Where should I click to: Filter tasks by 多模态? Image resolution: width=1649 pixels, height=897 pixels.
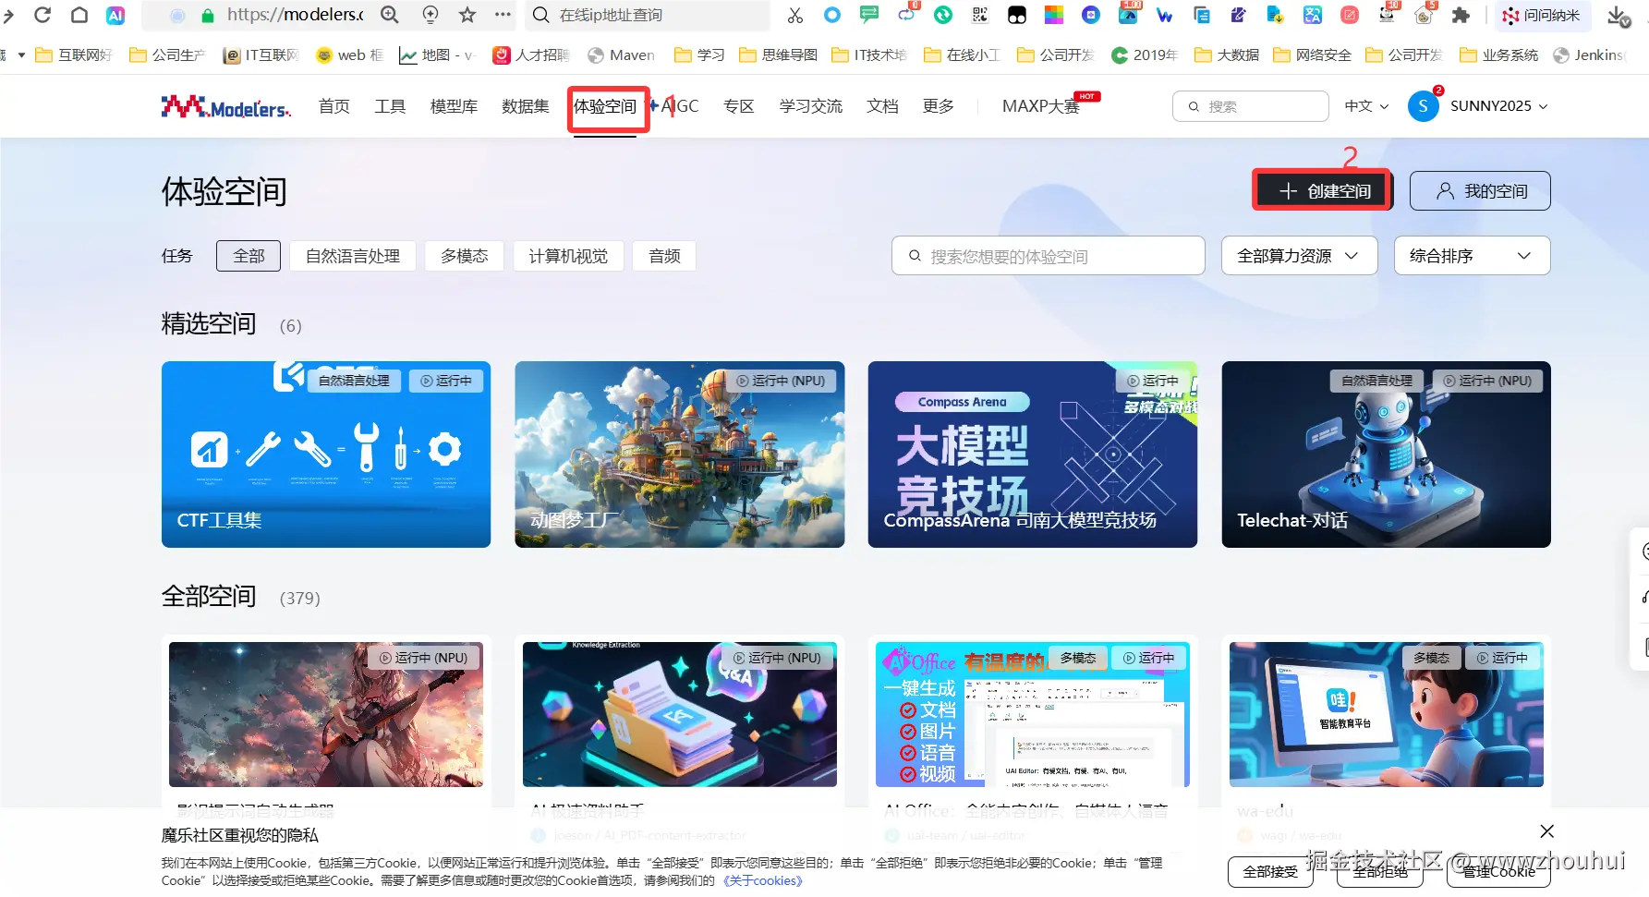pyautogui.click(x=464, y=256)
